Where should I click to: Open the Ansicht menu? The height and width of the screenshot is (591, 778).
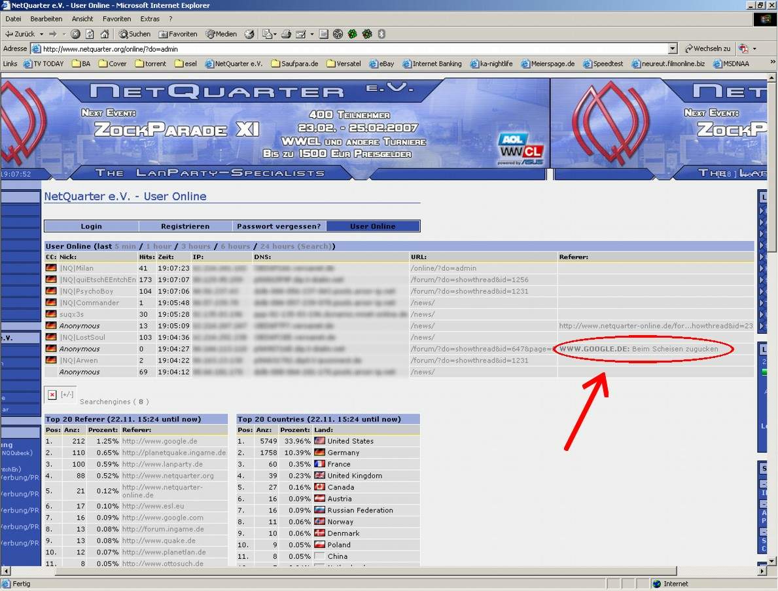pyautogui.click(x=82, y=19)
